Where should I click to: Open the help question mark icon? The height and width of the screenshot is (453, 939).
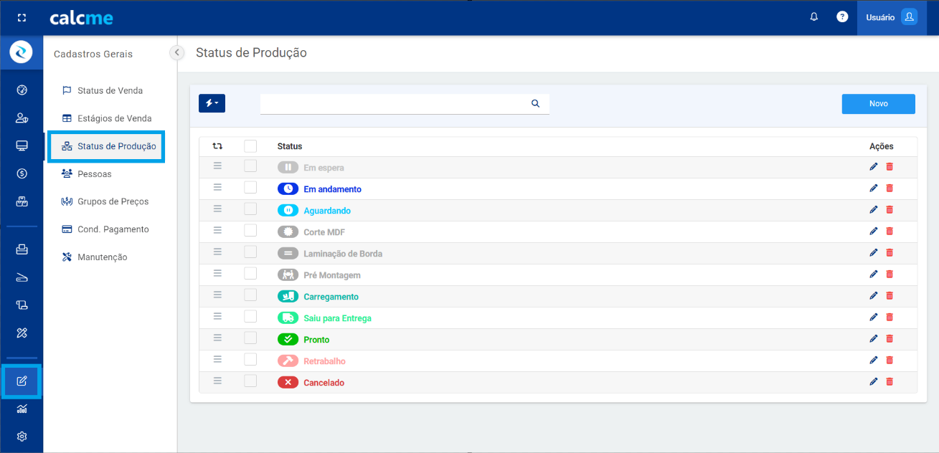click(x=842, y=17)
